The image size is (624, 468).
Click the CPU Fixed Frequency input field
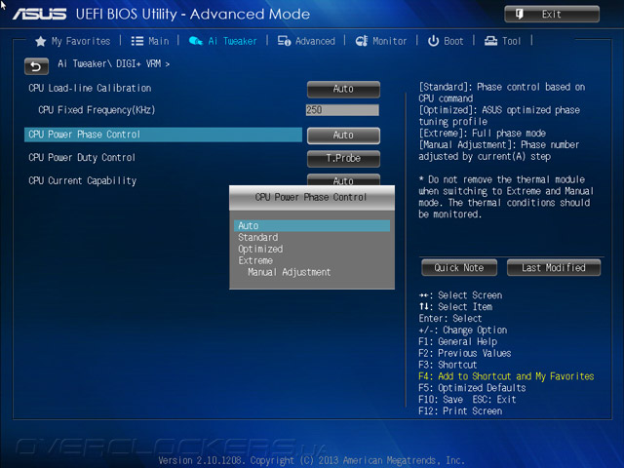pos(342,110)
